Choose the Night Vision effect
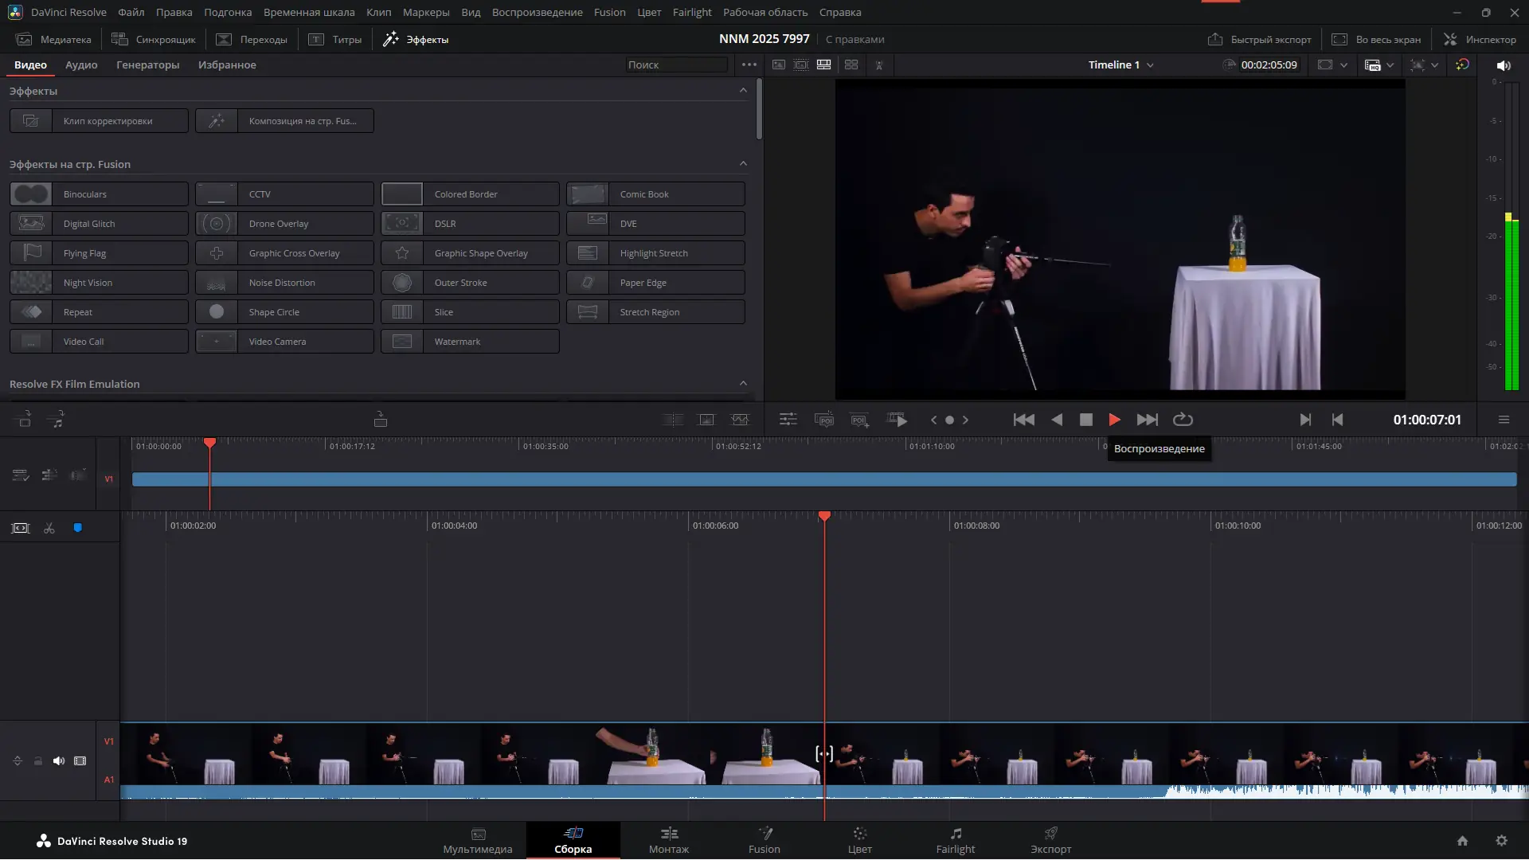The image size is (1529, 860). [x=99, y=283]
